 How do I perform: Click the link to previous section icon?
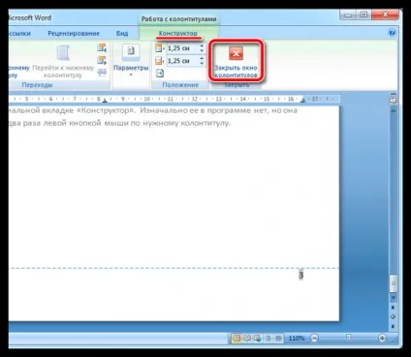[x=102, y=73]
